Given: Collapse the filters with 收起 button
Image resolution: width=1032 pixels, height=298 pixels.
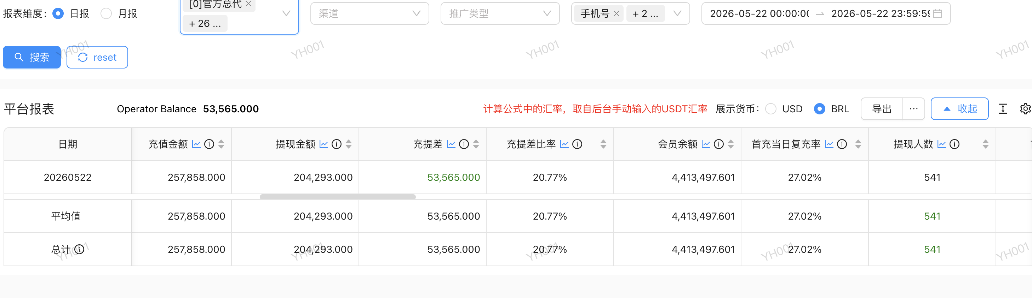Looking at the screenshot, I should click(x=959, y=109).
